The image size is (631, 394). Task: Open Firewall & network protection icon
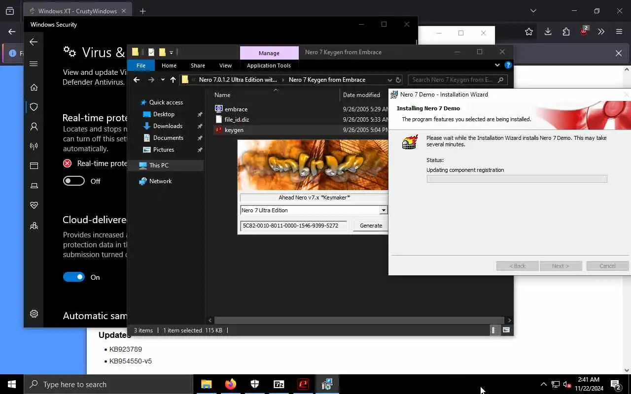(x=34, y=146)
